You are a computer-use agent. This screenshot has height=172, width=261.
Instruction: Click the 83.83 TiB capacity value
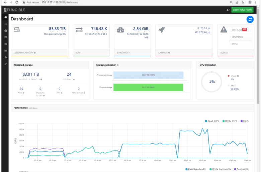pyautogui.click(x=57, y=29)
